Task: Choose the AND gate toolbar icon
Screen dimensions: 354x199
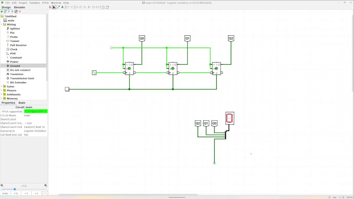Action: 81,7
